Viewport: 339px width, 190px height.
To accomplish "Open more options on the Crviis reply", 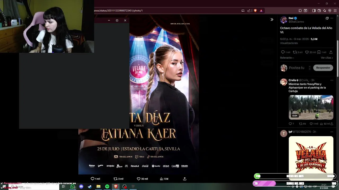I will 332,80.
